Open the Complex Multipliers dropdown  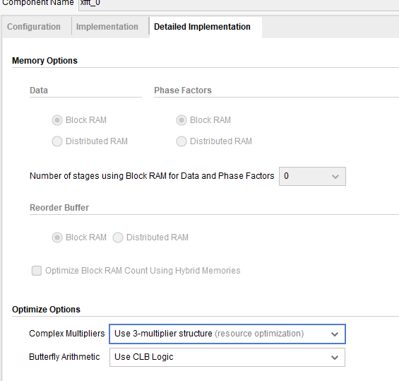click(227, 334)
